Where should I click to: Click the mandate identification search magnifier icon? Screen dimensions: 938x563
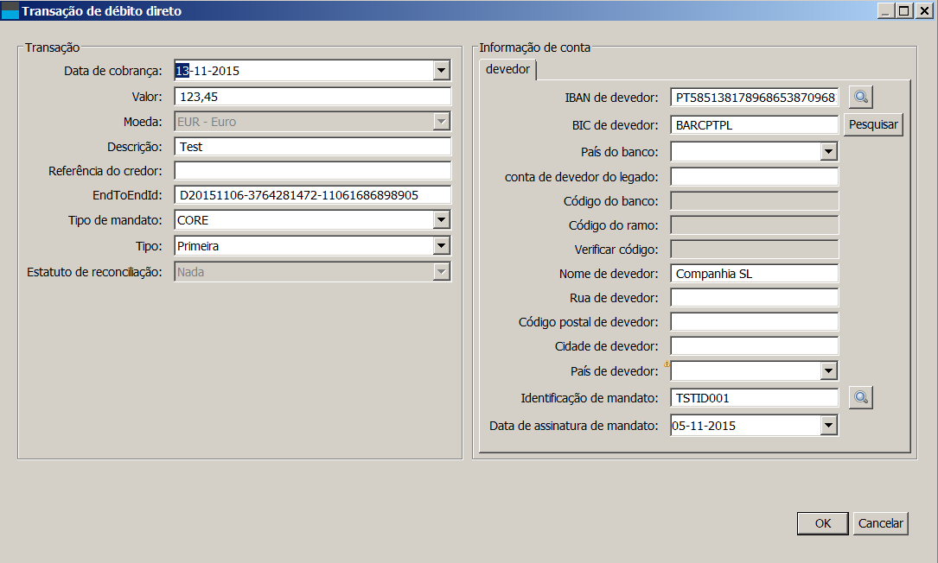(861, 397)
